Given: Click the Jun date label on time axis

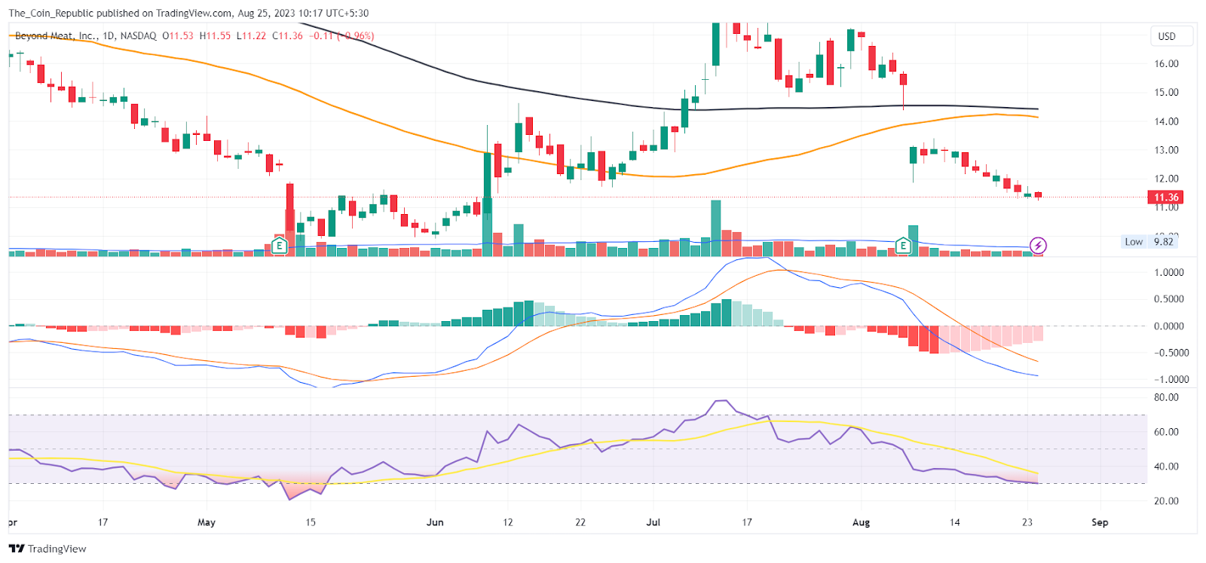Looking at the screenshot, I should tap(435, 522).
